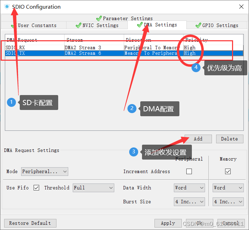Open the Mode dropdown showing Peripheral
The image size is (249, 230).
coord(45,171)
